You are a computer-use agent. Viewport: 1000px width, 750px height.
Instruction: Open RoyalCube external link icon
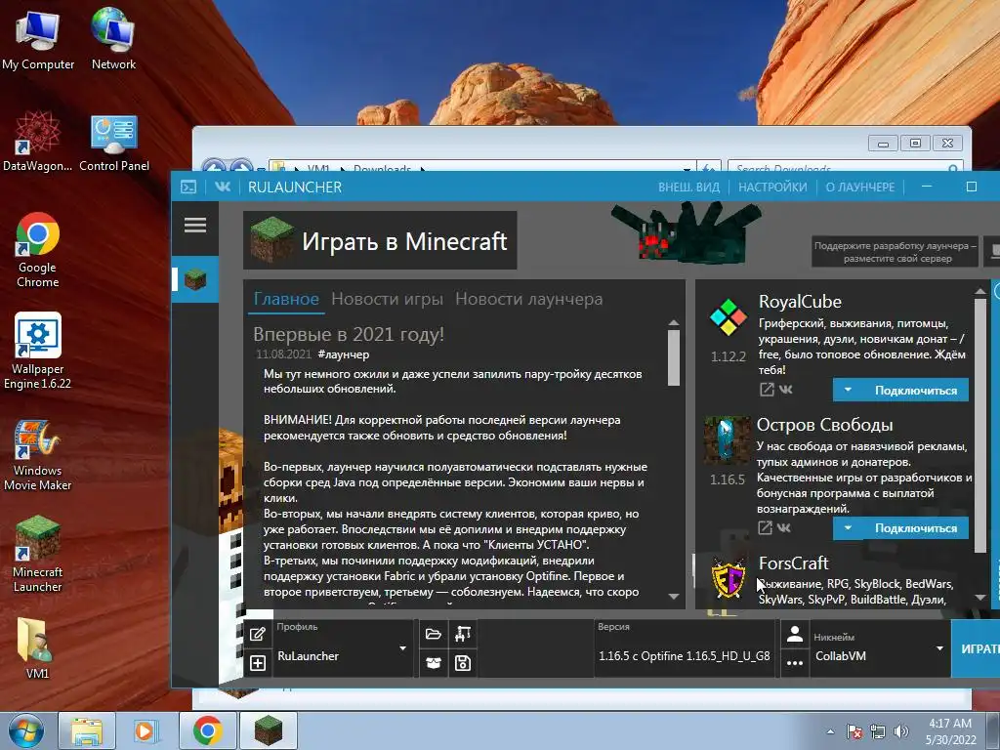pos(767,389)
